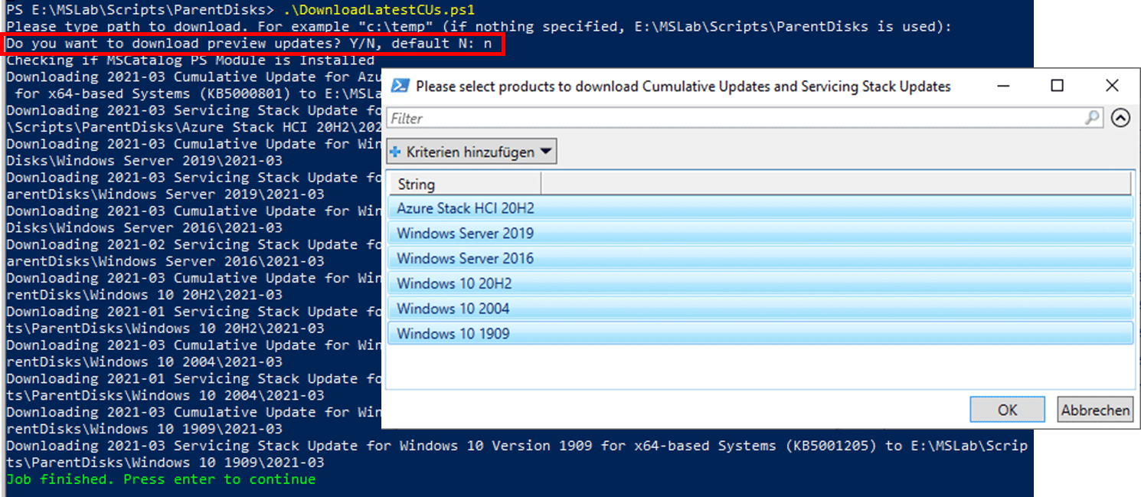Maximize the product selection dialog
This screenshot has height=497, width=1141.
(1058, 86)
